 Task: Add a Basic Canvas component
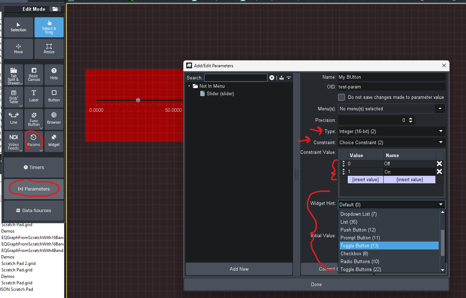[x=34, y=75]
